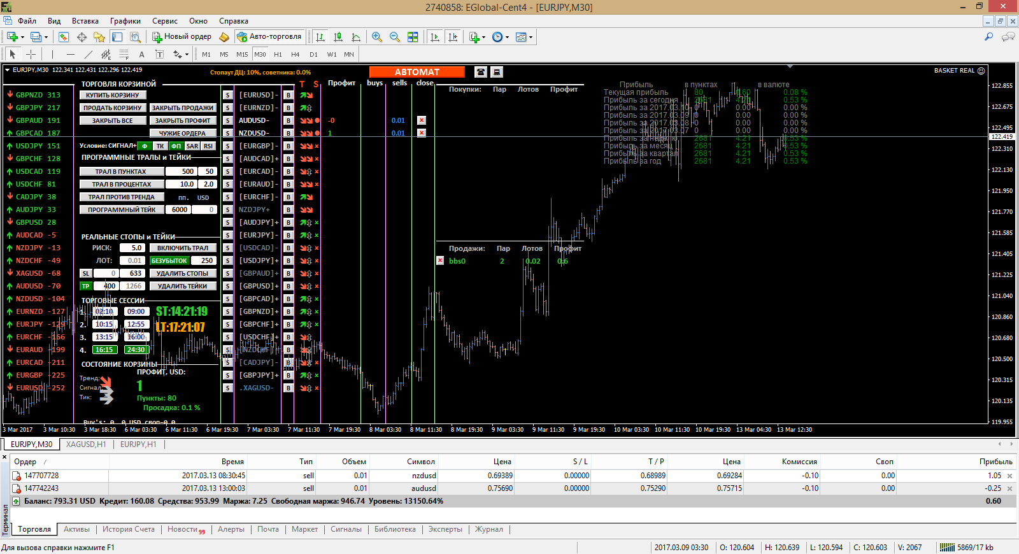Open the indicators list dropdown arrow

(x=484, y=38)
